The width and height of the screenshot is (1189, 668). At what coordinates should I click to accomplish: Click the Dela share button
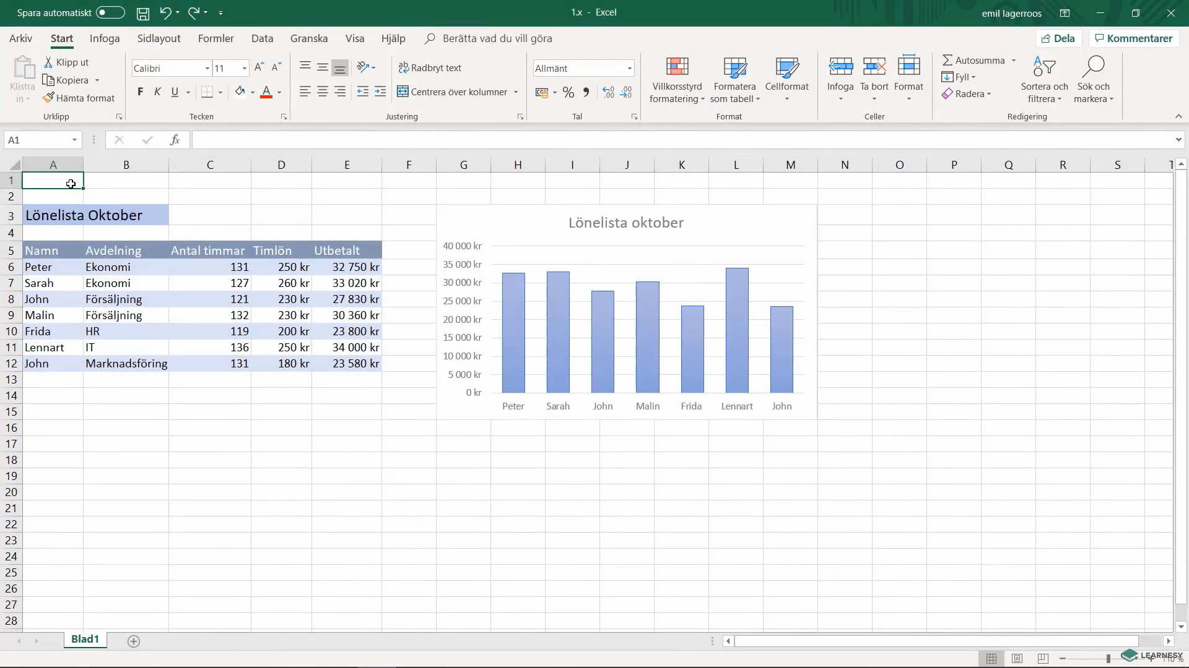(1058, 38)
